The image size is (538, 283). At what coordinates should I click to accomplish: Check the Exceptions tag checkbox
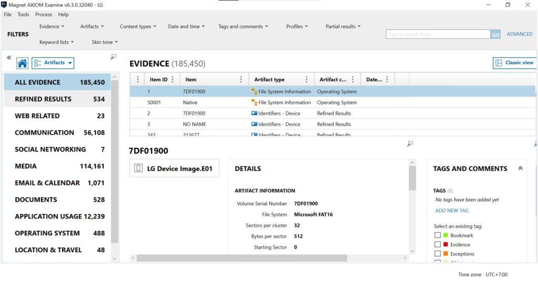tap(438, 254)
